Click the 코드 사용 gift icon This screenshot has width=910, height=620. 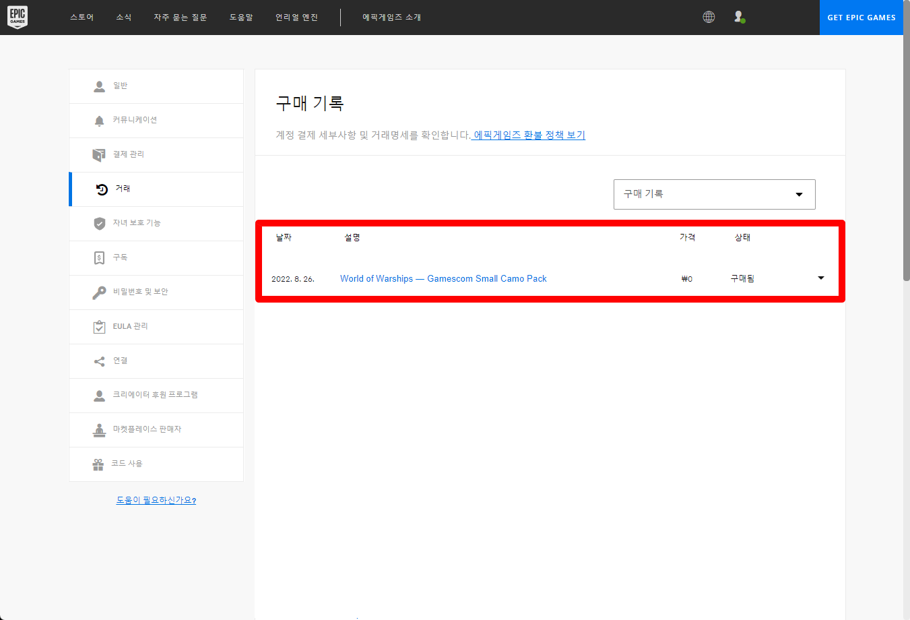click(98, 464)
